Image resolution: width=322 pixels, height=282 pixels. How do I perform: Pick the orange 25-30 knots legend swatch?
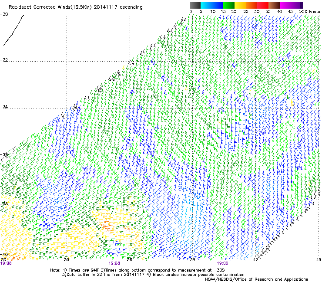click(x=252, y=5)
